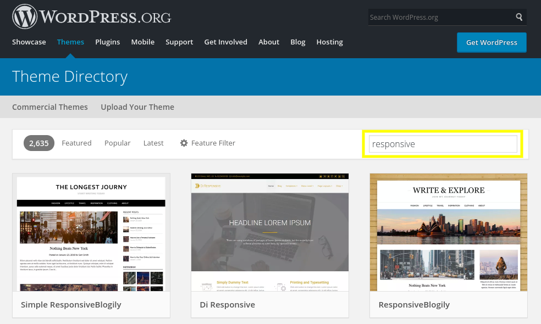The height and width of the screenshot is (324, 541).
Task: Show the Latest themes
Action: point(153,143)
